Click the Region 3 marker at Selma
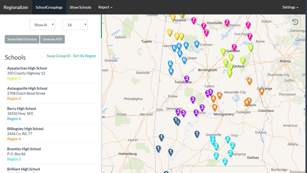 pos(196,113)
